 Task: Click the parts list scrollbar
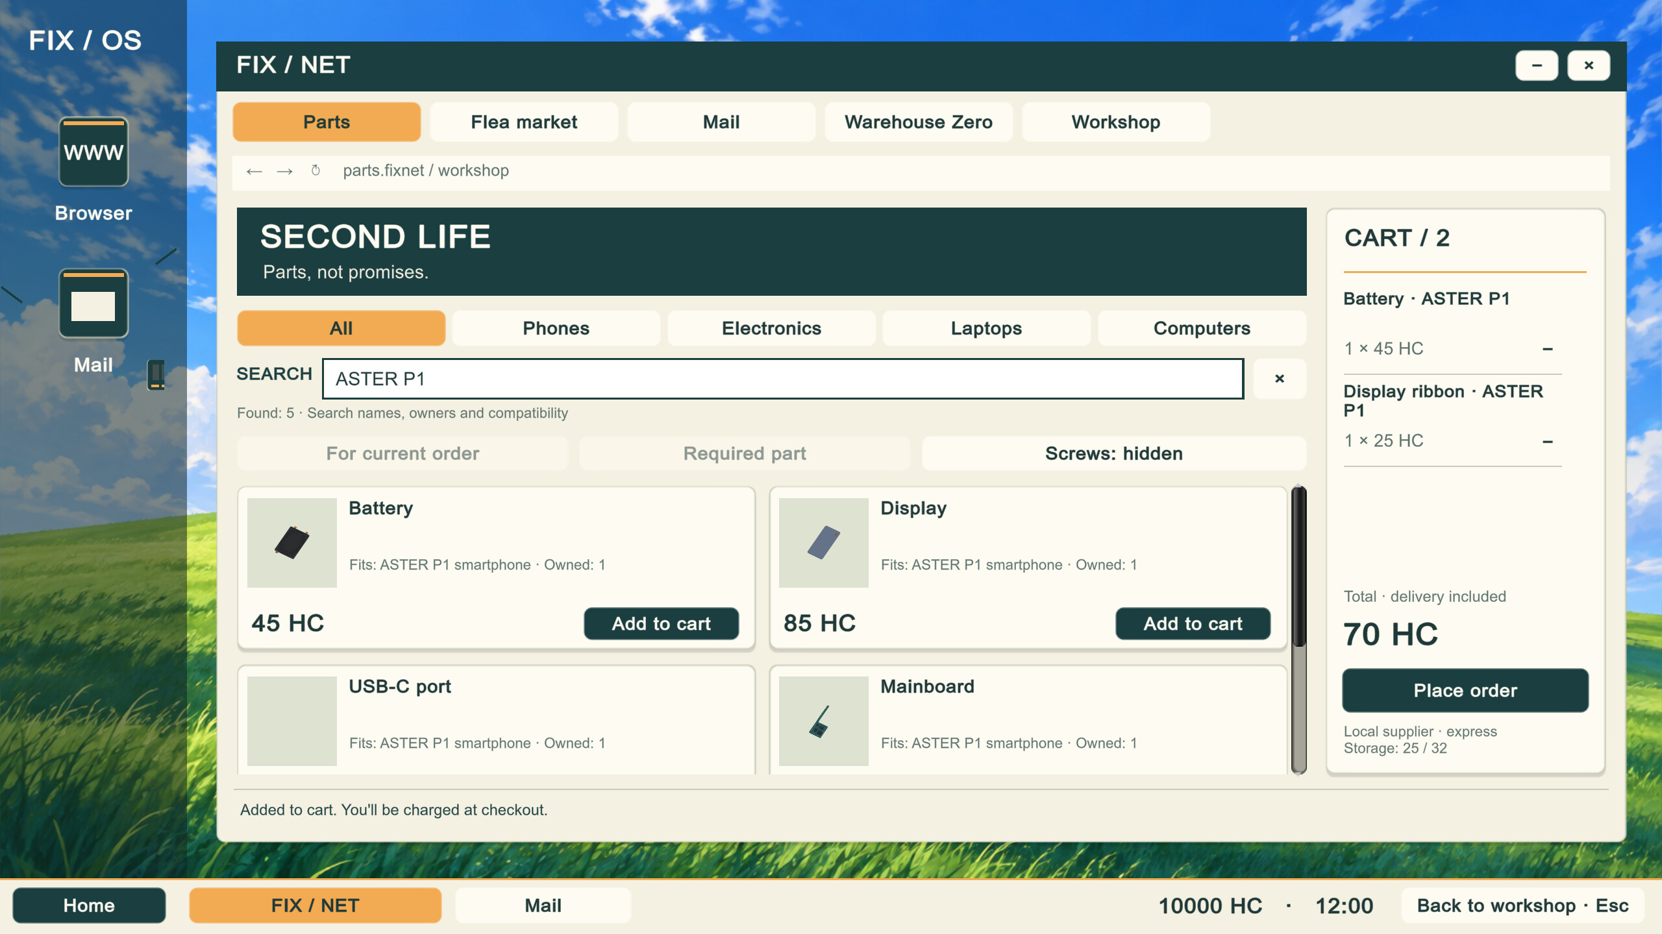click(x=1299, y=629)
